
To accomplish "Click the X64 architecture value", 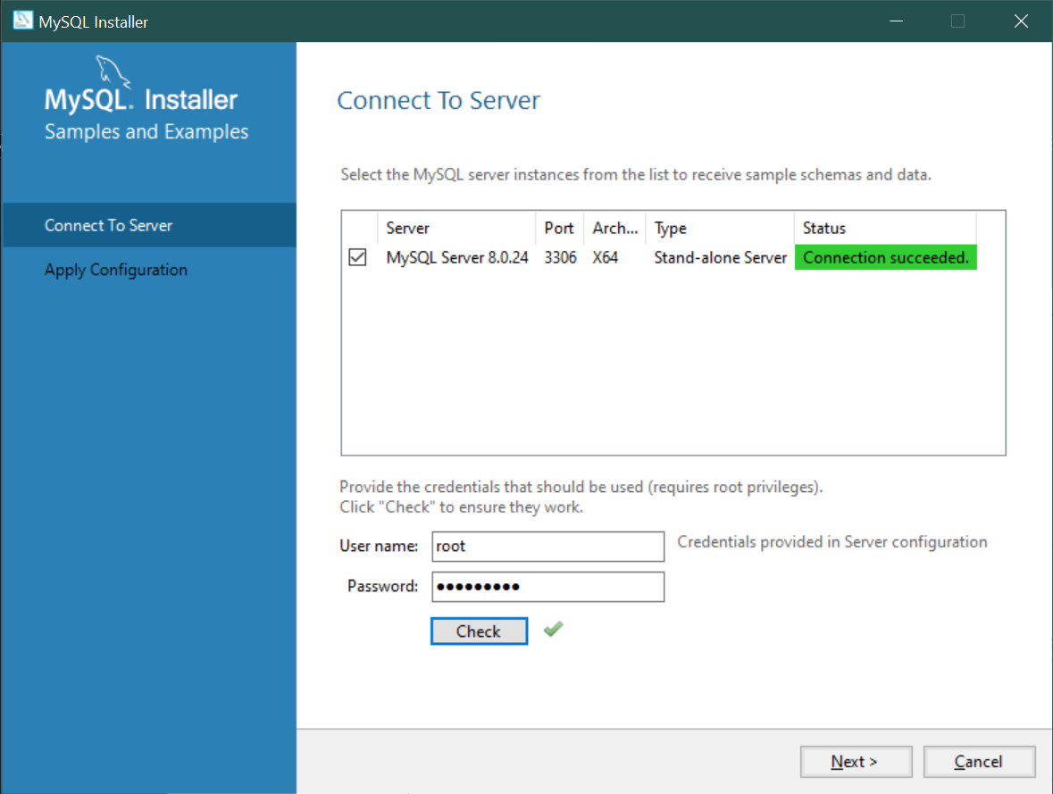I will tap(605, 257).
